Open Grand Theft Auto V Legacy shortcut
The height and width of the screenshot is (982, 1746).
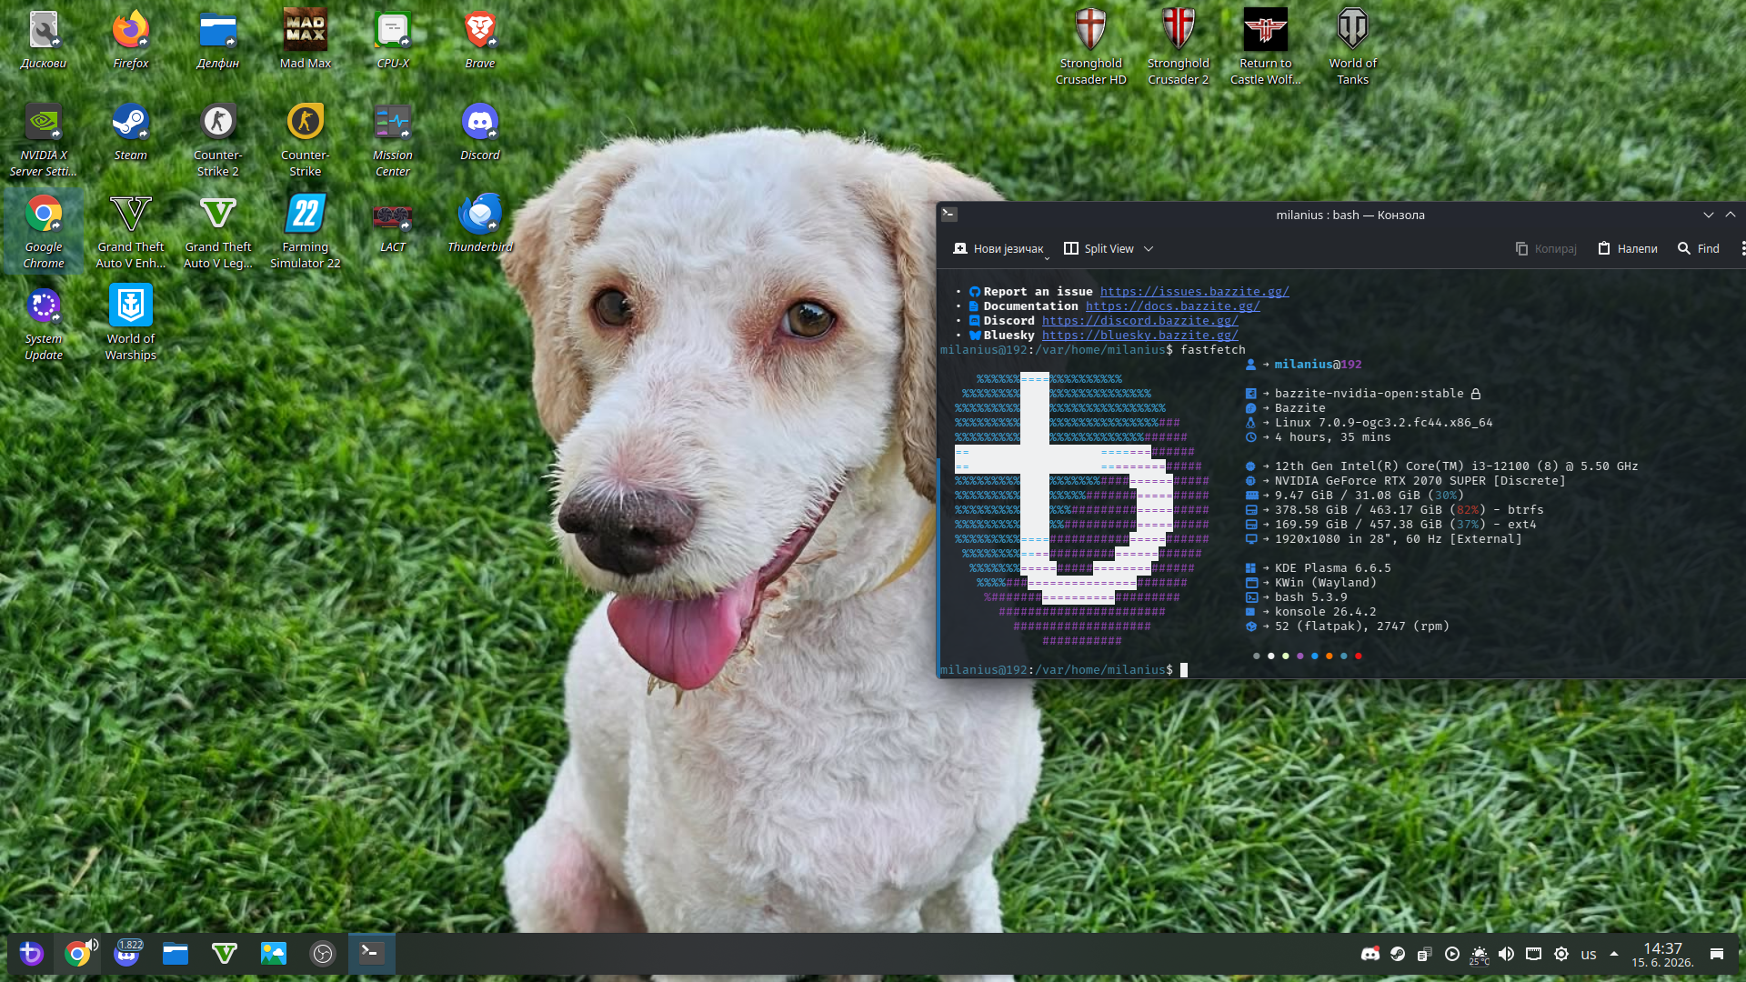[218, 232]
